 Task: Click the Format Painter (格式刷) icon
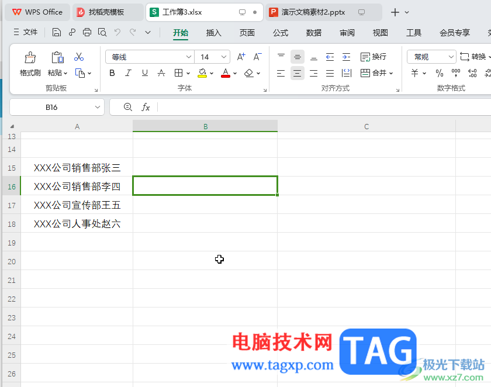(x=30, y=58)
